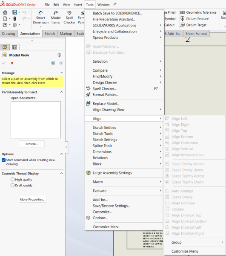The height and width of the screenshot is (256, 226).
Task: Click the Undo icon
Action: pyautogui.click(x=24, y=12)
